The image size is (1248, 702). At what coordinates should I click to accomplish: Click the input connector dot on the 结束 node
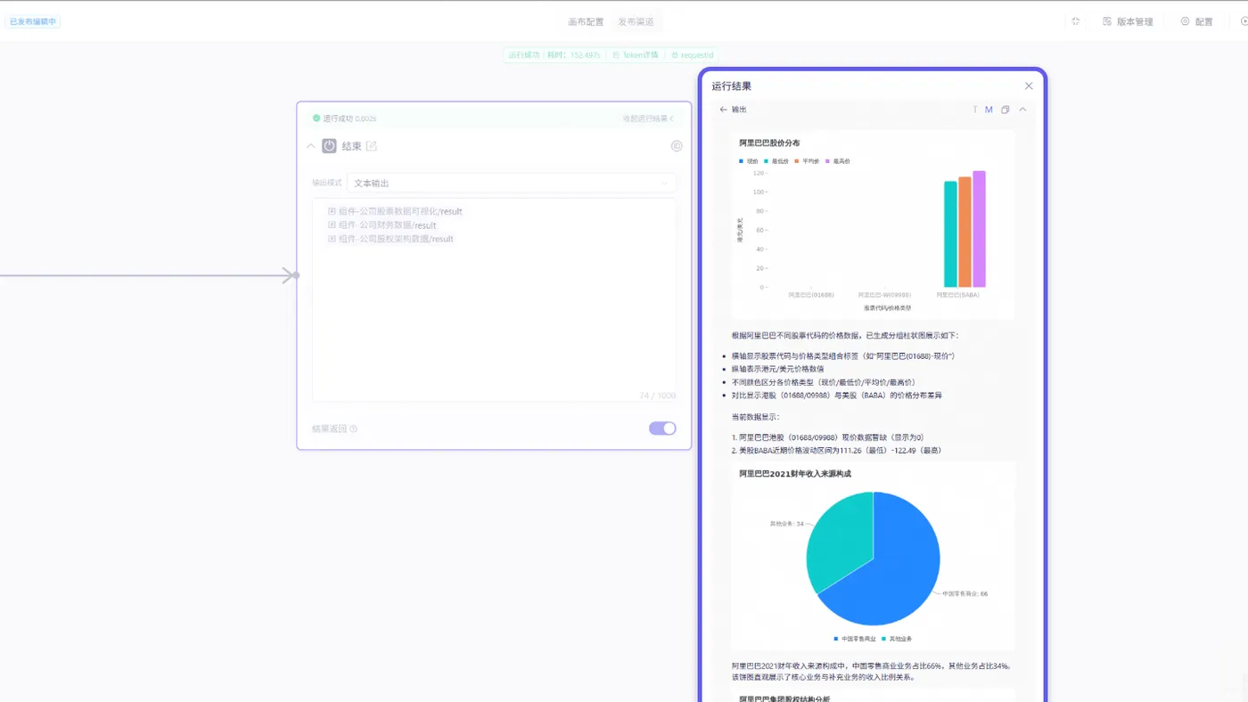(297, 275)
